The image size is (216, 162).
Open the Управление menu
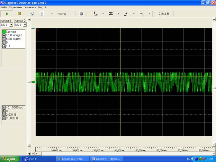pos(16,7)
